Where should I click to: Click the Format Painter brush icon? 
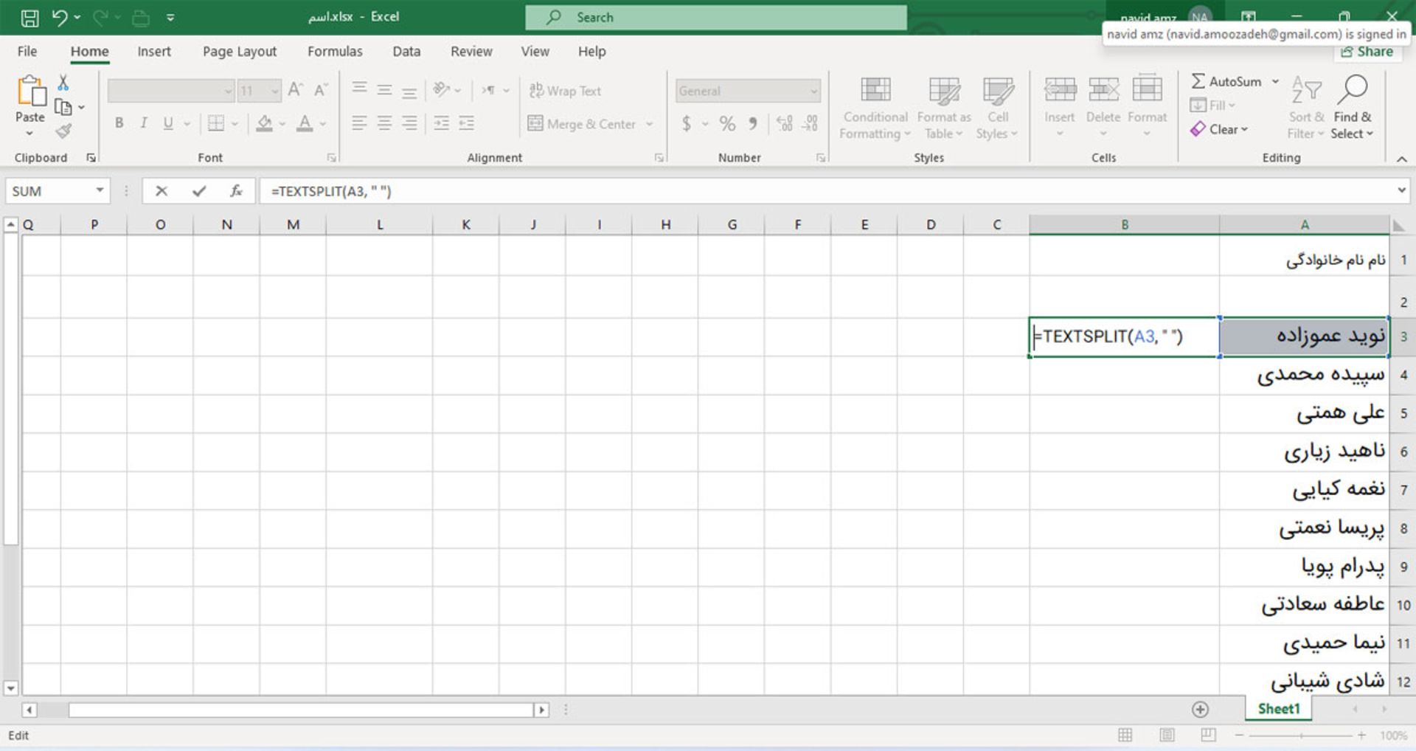click(64, 132)
